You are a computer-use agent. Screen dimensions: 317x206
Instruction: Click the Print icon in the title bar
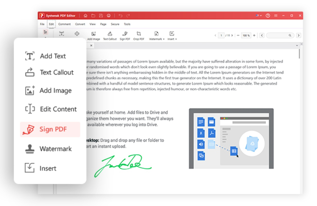(x=109, y=16)
